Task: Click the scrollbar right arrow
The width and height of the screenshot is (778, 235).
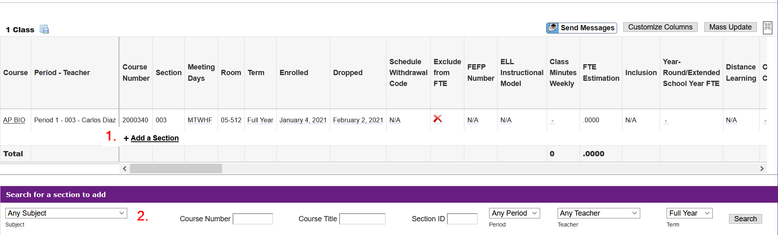Action: 762,168
